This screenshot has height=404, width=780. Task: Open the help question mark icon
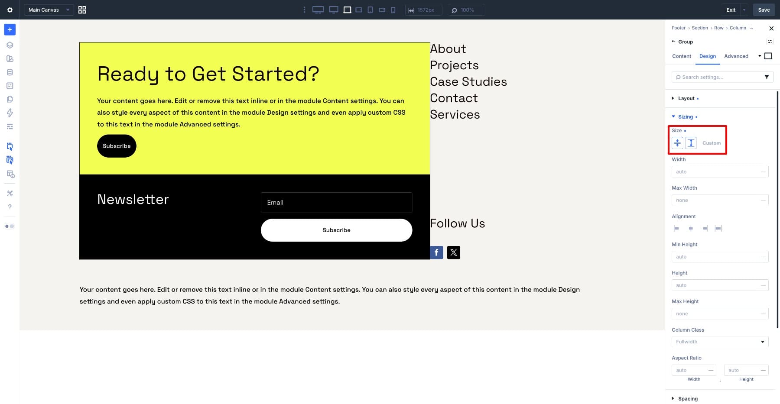(10, 207)
